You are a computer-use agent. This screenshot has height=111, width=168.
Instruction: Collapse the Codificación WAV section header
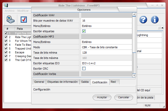[x=56, y=15]
